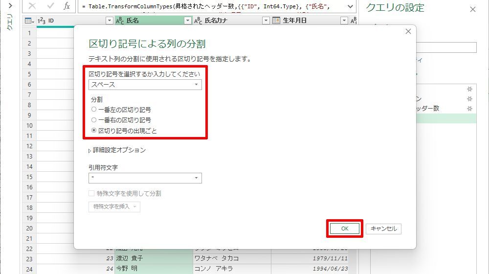The height and width of the screenshot is (274, 489).
Task: Select the 区切り記号の出現ごと radio option
Action: [x=94, y=131]
